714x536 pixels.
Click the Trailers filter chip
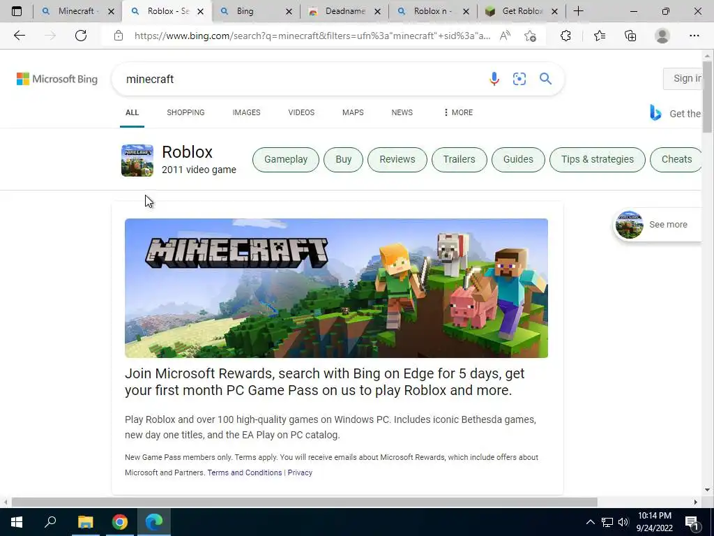pos(459,160)
